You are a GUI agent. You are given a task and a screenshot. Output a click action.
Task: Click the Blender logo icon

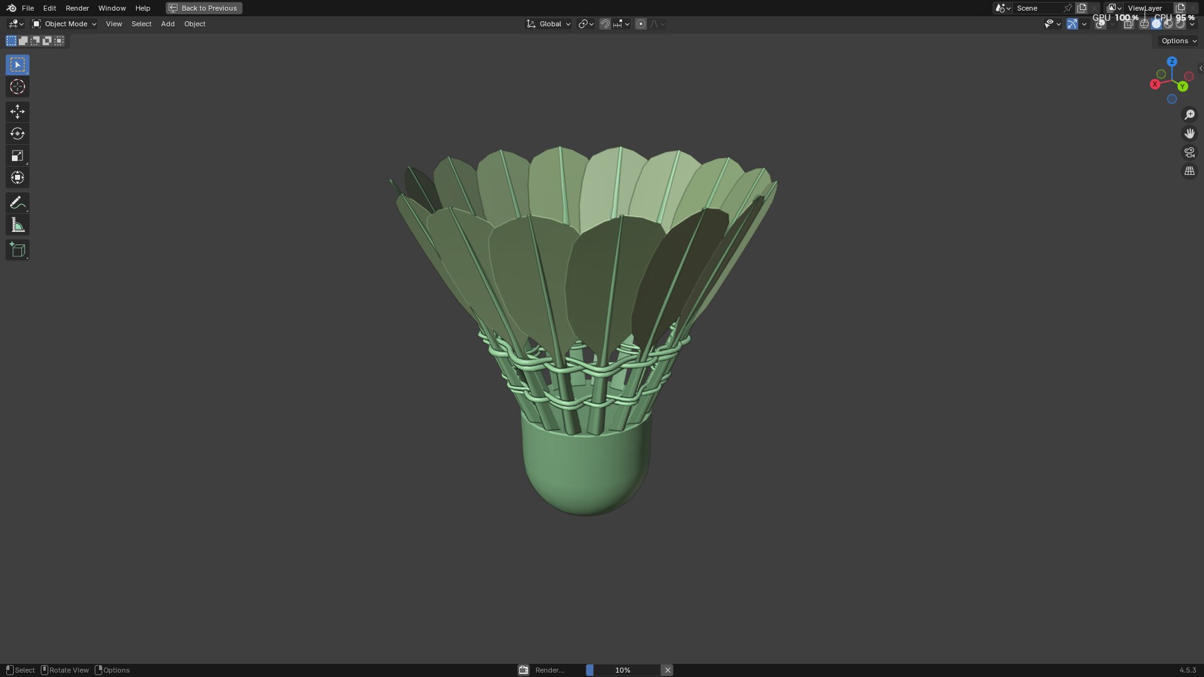pos(11,8)
